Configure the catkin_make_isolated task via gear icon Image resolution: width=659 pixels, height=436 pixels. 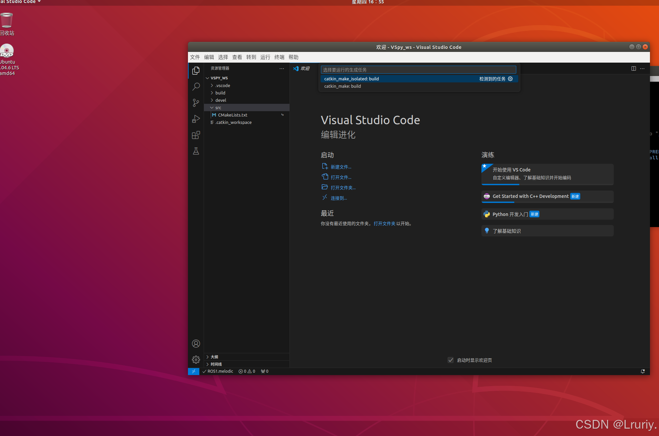(x=510, y=79)
